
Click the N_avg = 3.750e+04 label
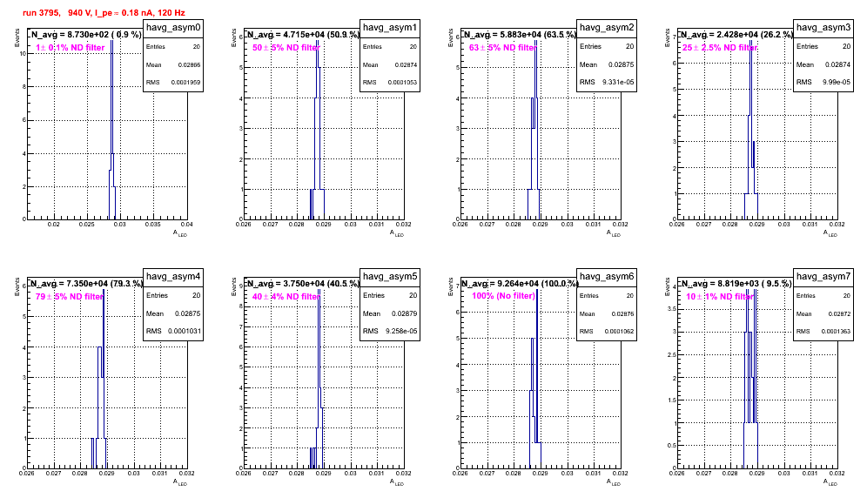tap(303, 284)
